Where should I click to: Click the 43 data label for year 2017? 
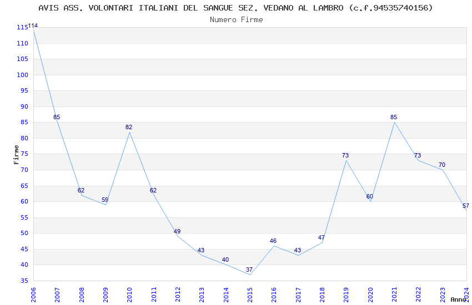pos(298,250)
